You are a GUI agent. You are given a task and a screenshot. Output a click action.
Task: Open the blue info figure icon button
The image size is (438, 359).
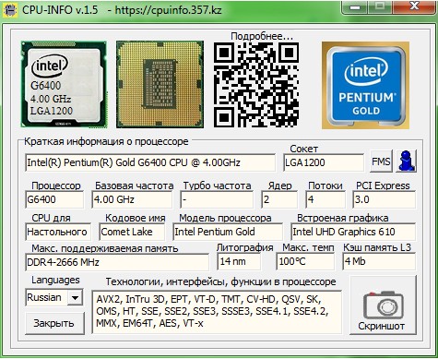406,161
